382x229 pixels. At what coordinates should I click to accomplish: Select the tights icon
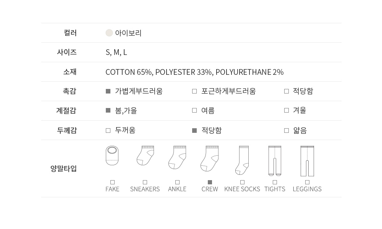[x=275, y=161]
